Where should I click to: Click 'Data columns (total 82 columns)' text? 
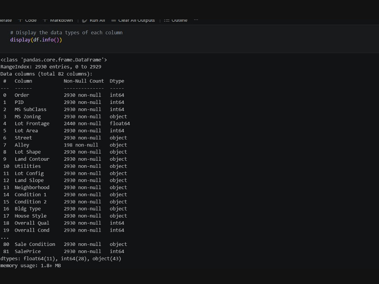46,74
